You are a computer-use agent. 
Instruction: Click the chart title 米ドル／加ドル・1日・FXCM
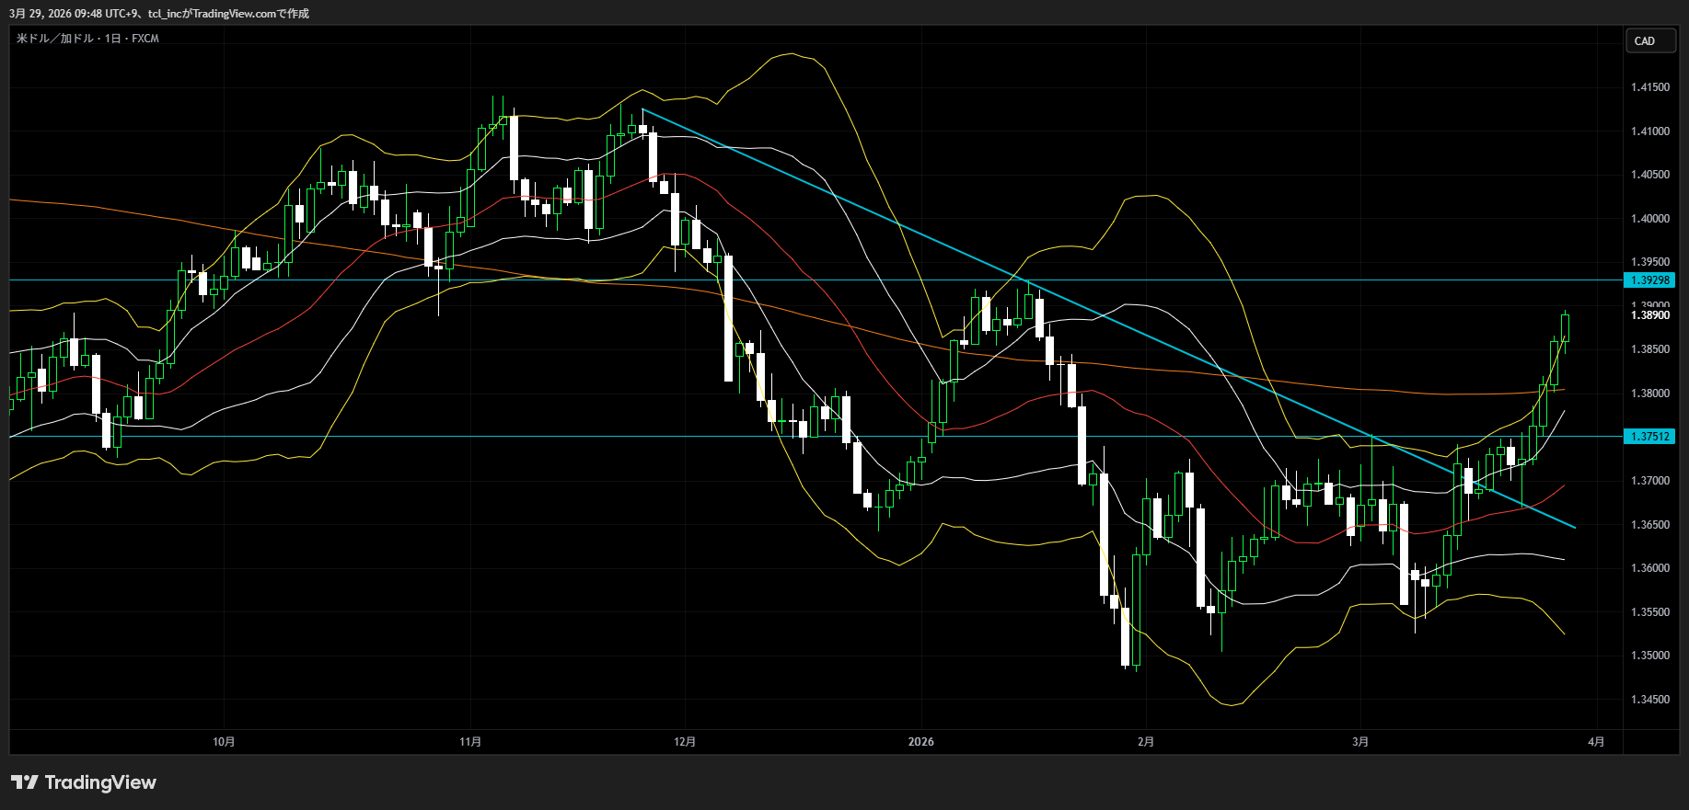point(87,39)
